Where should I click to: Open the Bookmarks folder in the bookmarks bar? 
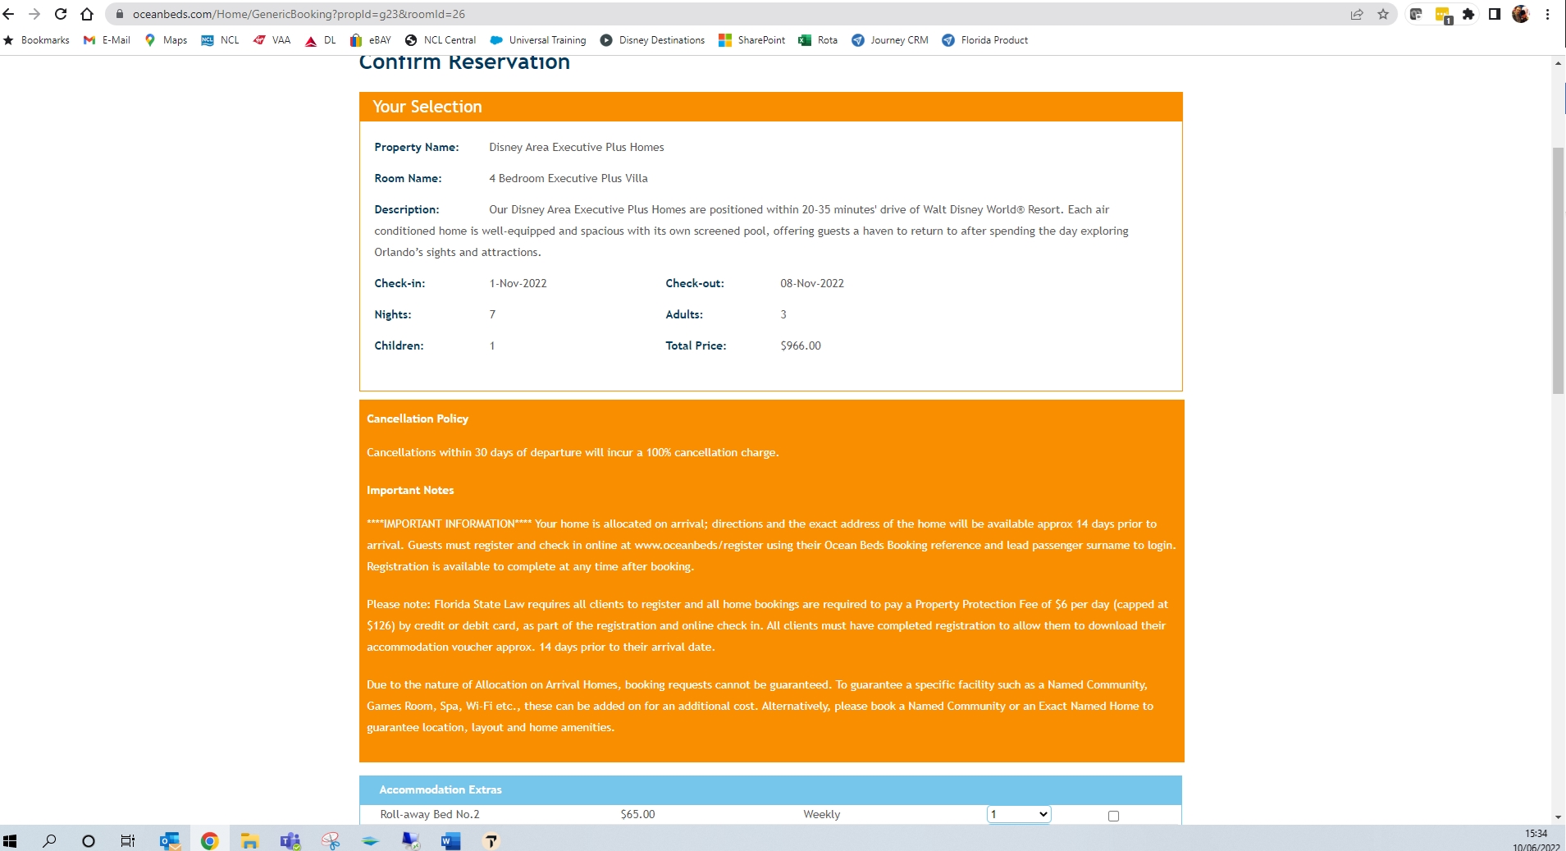tap(37, 40)
